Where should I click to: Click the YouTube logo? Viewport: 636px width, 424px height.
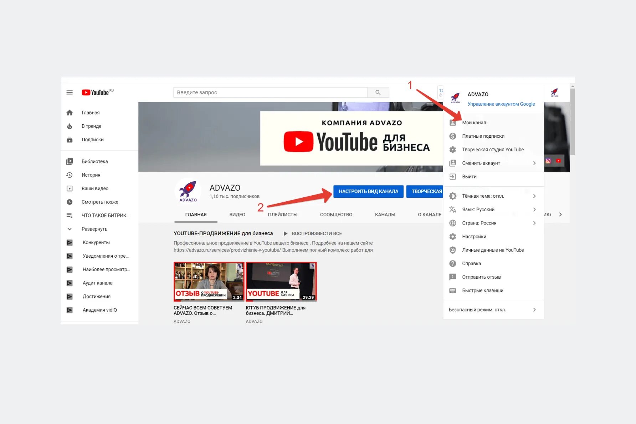[x=95, y=92]
